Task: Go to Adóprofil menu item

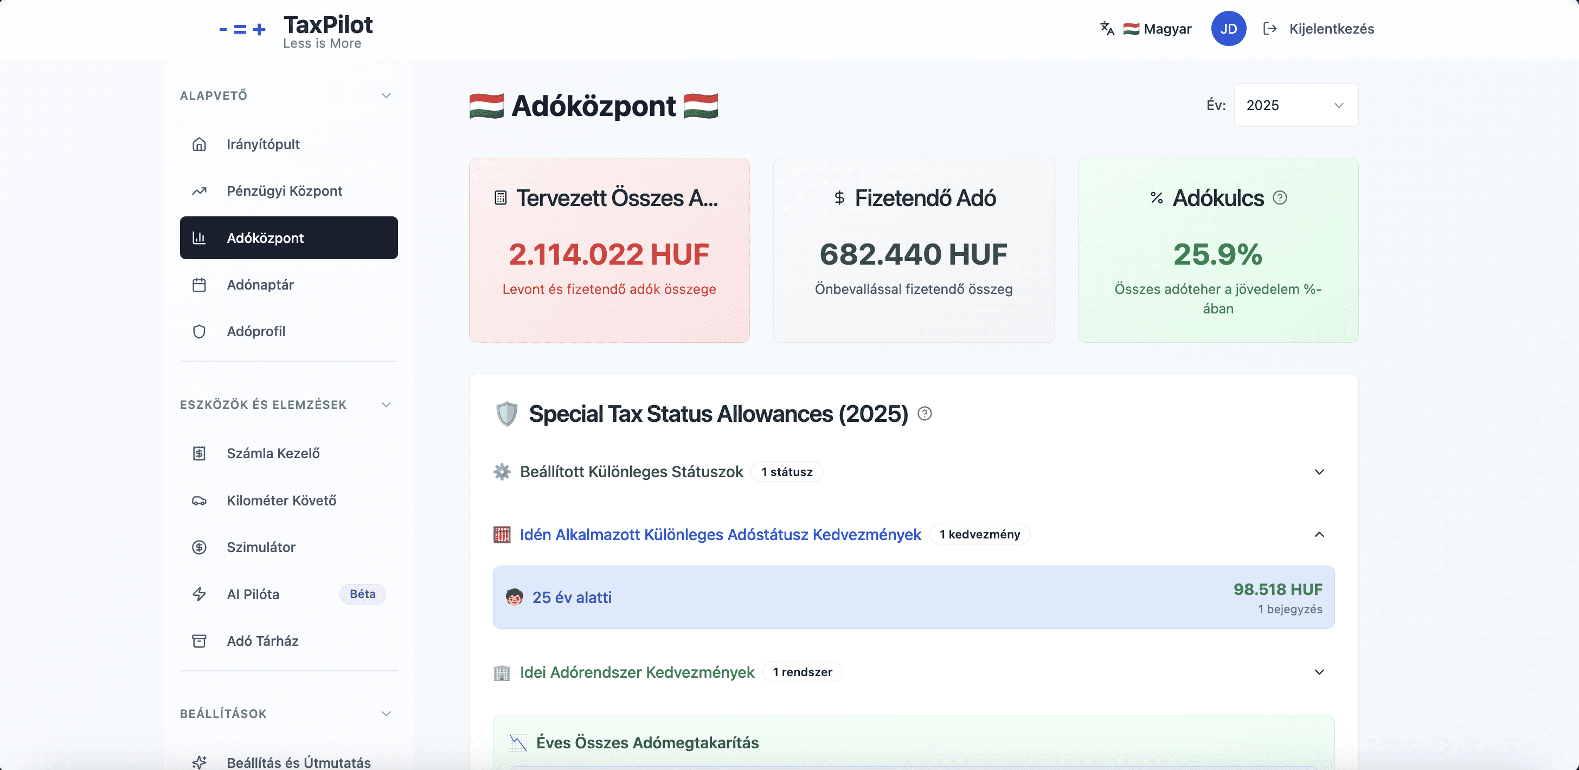Action: 255,332
